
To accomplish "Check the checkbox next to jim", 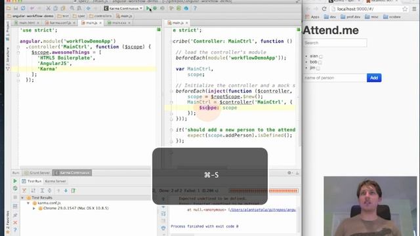I will pos(318,68).
